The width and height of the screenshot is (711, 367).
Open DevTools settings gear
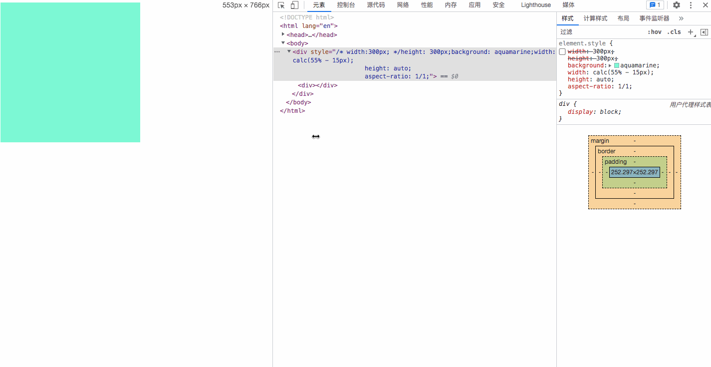click(x=676, y=5)
